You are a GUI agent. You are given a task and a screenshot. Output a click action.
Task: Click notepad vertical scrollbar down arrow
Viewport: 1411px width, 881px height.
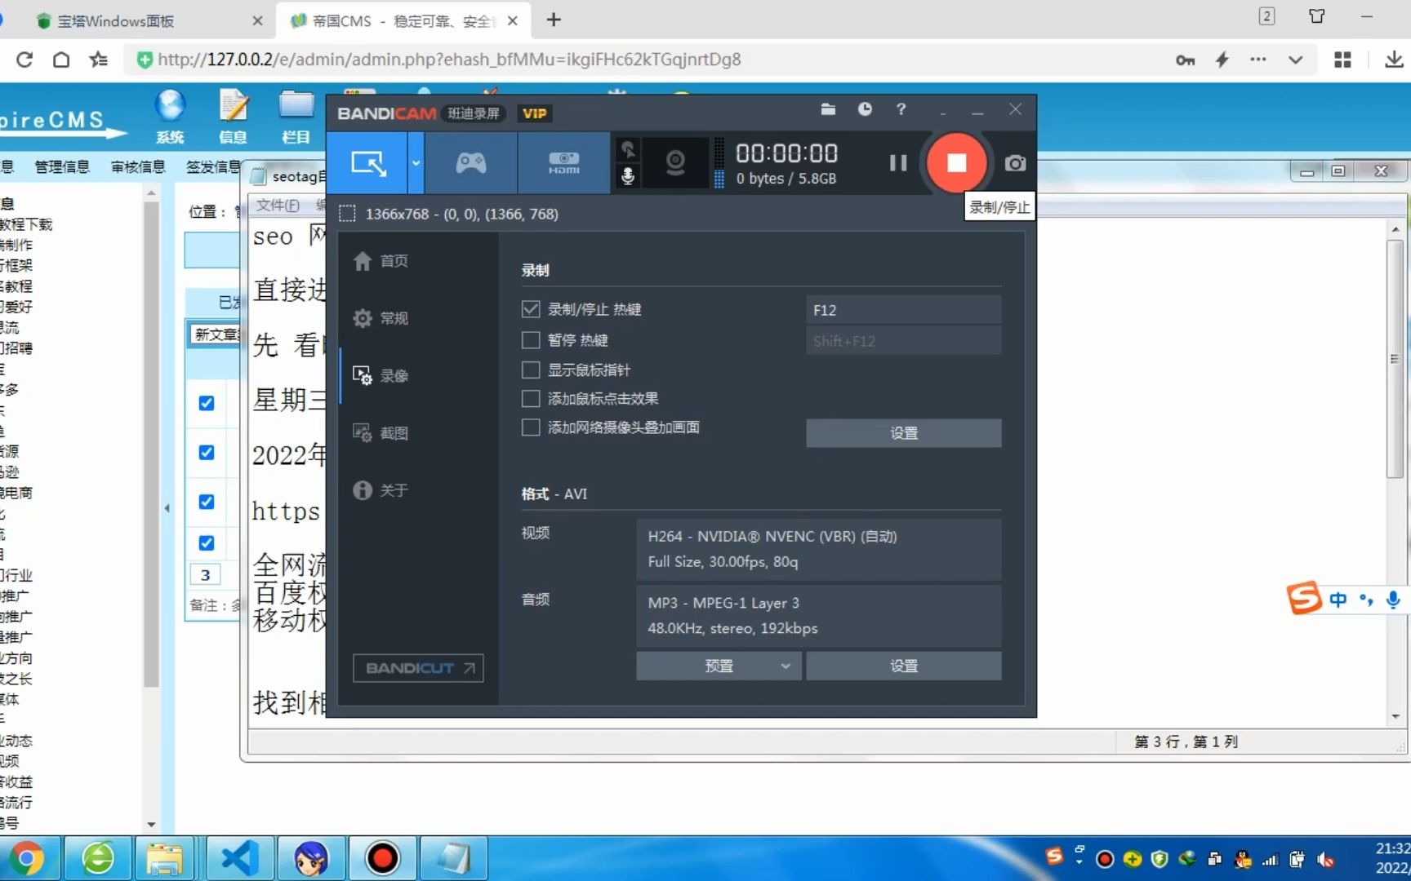1395,716
